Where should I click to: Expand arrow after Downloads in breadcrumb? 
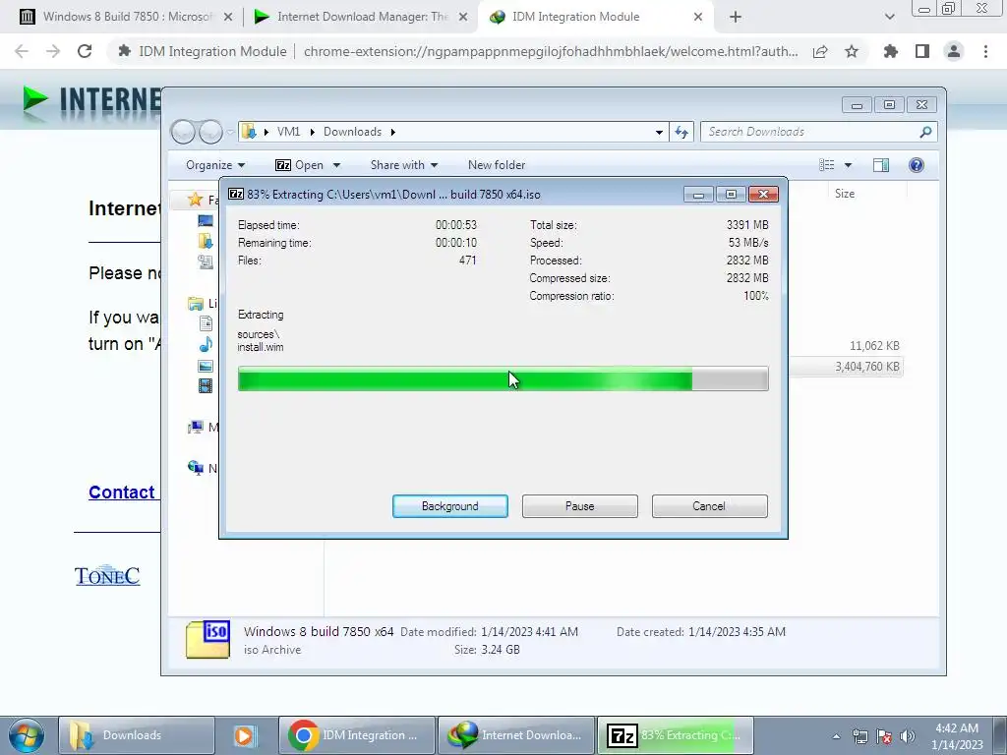click(393, 132)
